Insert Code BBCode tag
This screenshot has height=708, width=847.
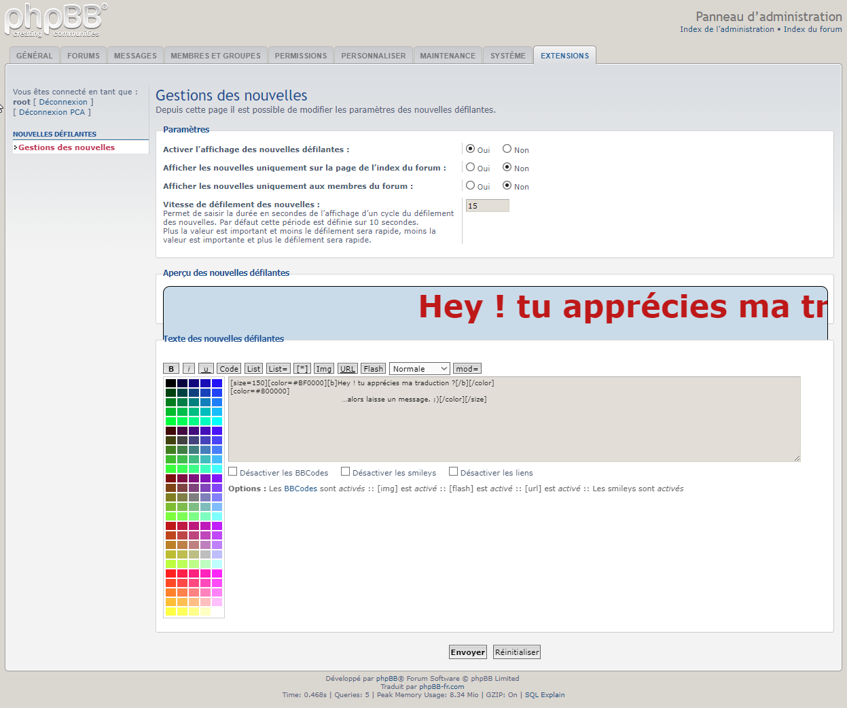[x=229, y=369]
